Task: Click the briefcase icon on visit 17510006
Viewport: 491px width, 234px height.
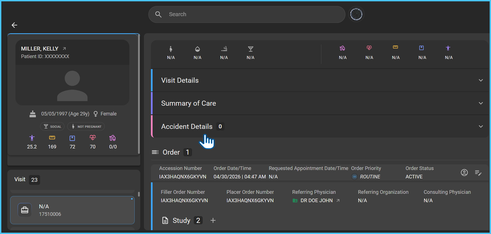Action: click(25, 210)
